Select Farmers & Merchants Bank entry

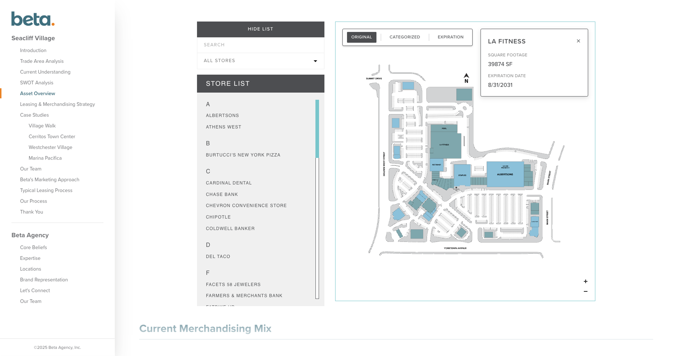click(244, 296)
